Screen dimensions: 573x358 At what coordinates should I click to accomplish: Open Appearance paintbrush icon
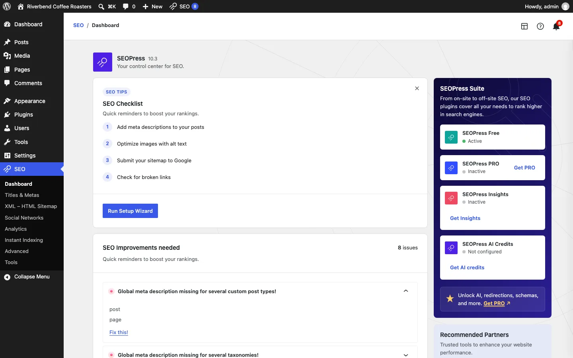coord(7,101)
